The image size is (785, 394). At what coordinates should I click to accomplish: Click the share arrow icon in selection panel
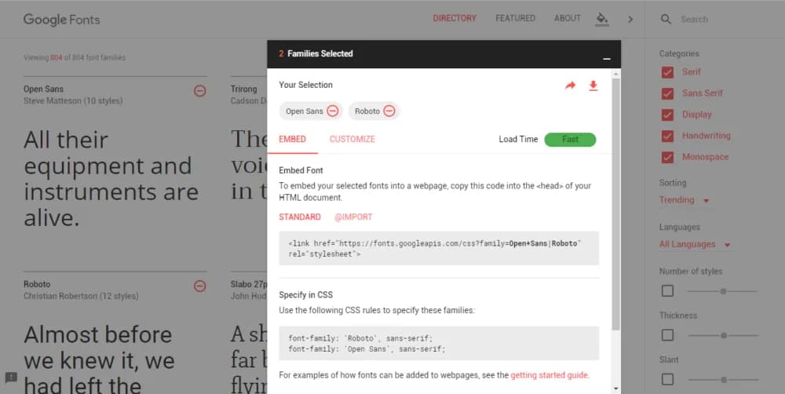point(570,86)
